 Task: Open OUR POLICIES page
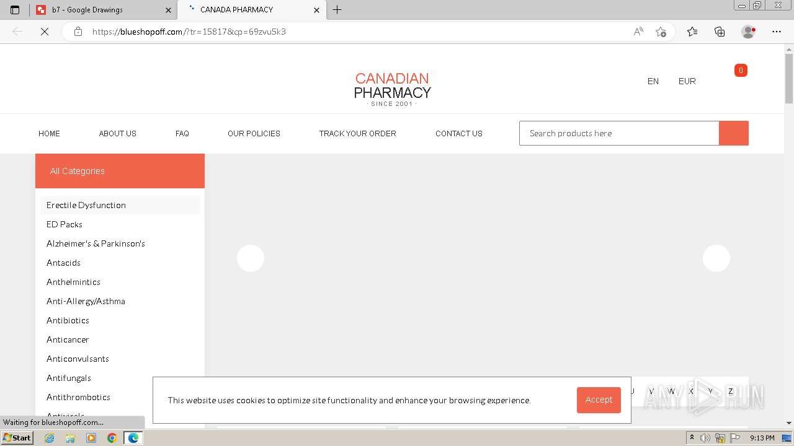click(254, 133)
